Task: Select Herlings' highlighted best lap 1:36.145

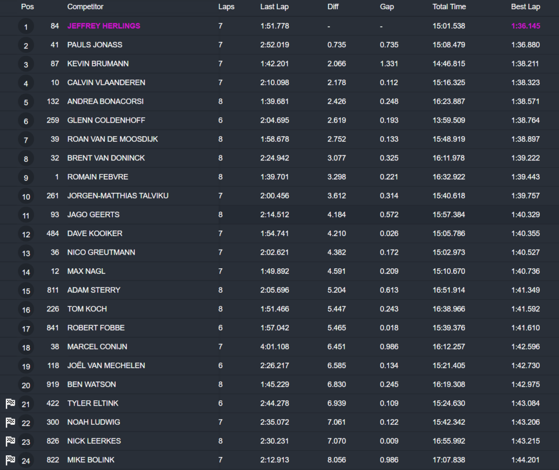Action: pyautogui.click(x=525, y=26)
